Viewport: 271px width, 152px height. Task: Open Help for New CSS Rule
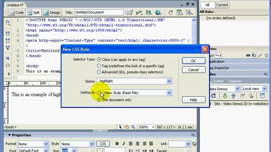[x=194, y=100]
